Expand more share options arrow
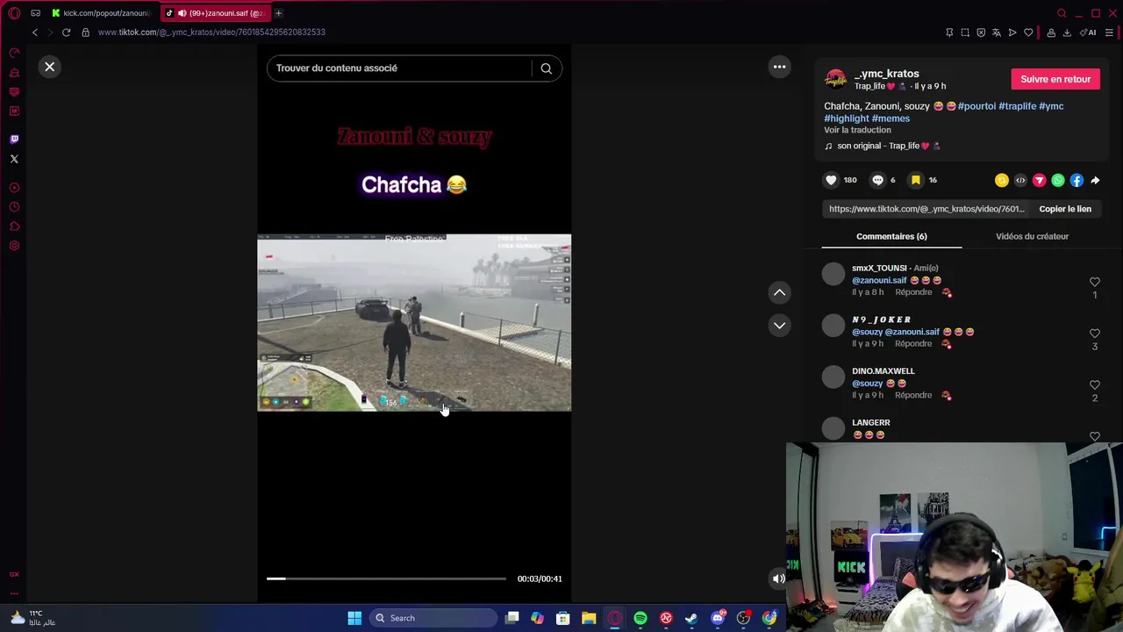1123x632 pixels. [1095, 180]
